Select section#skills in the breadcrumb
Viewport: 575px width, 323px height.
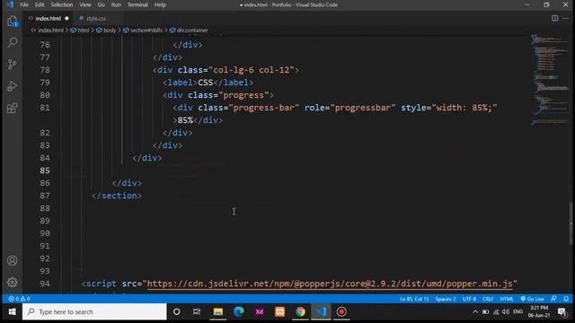coord(146,31)
